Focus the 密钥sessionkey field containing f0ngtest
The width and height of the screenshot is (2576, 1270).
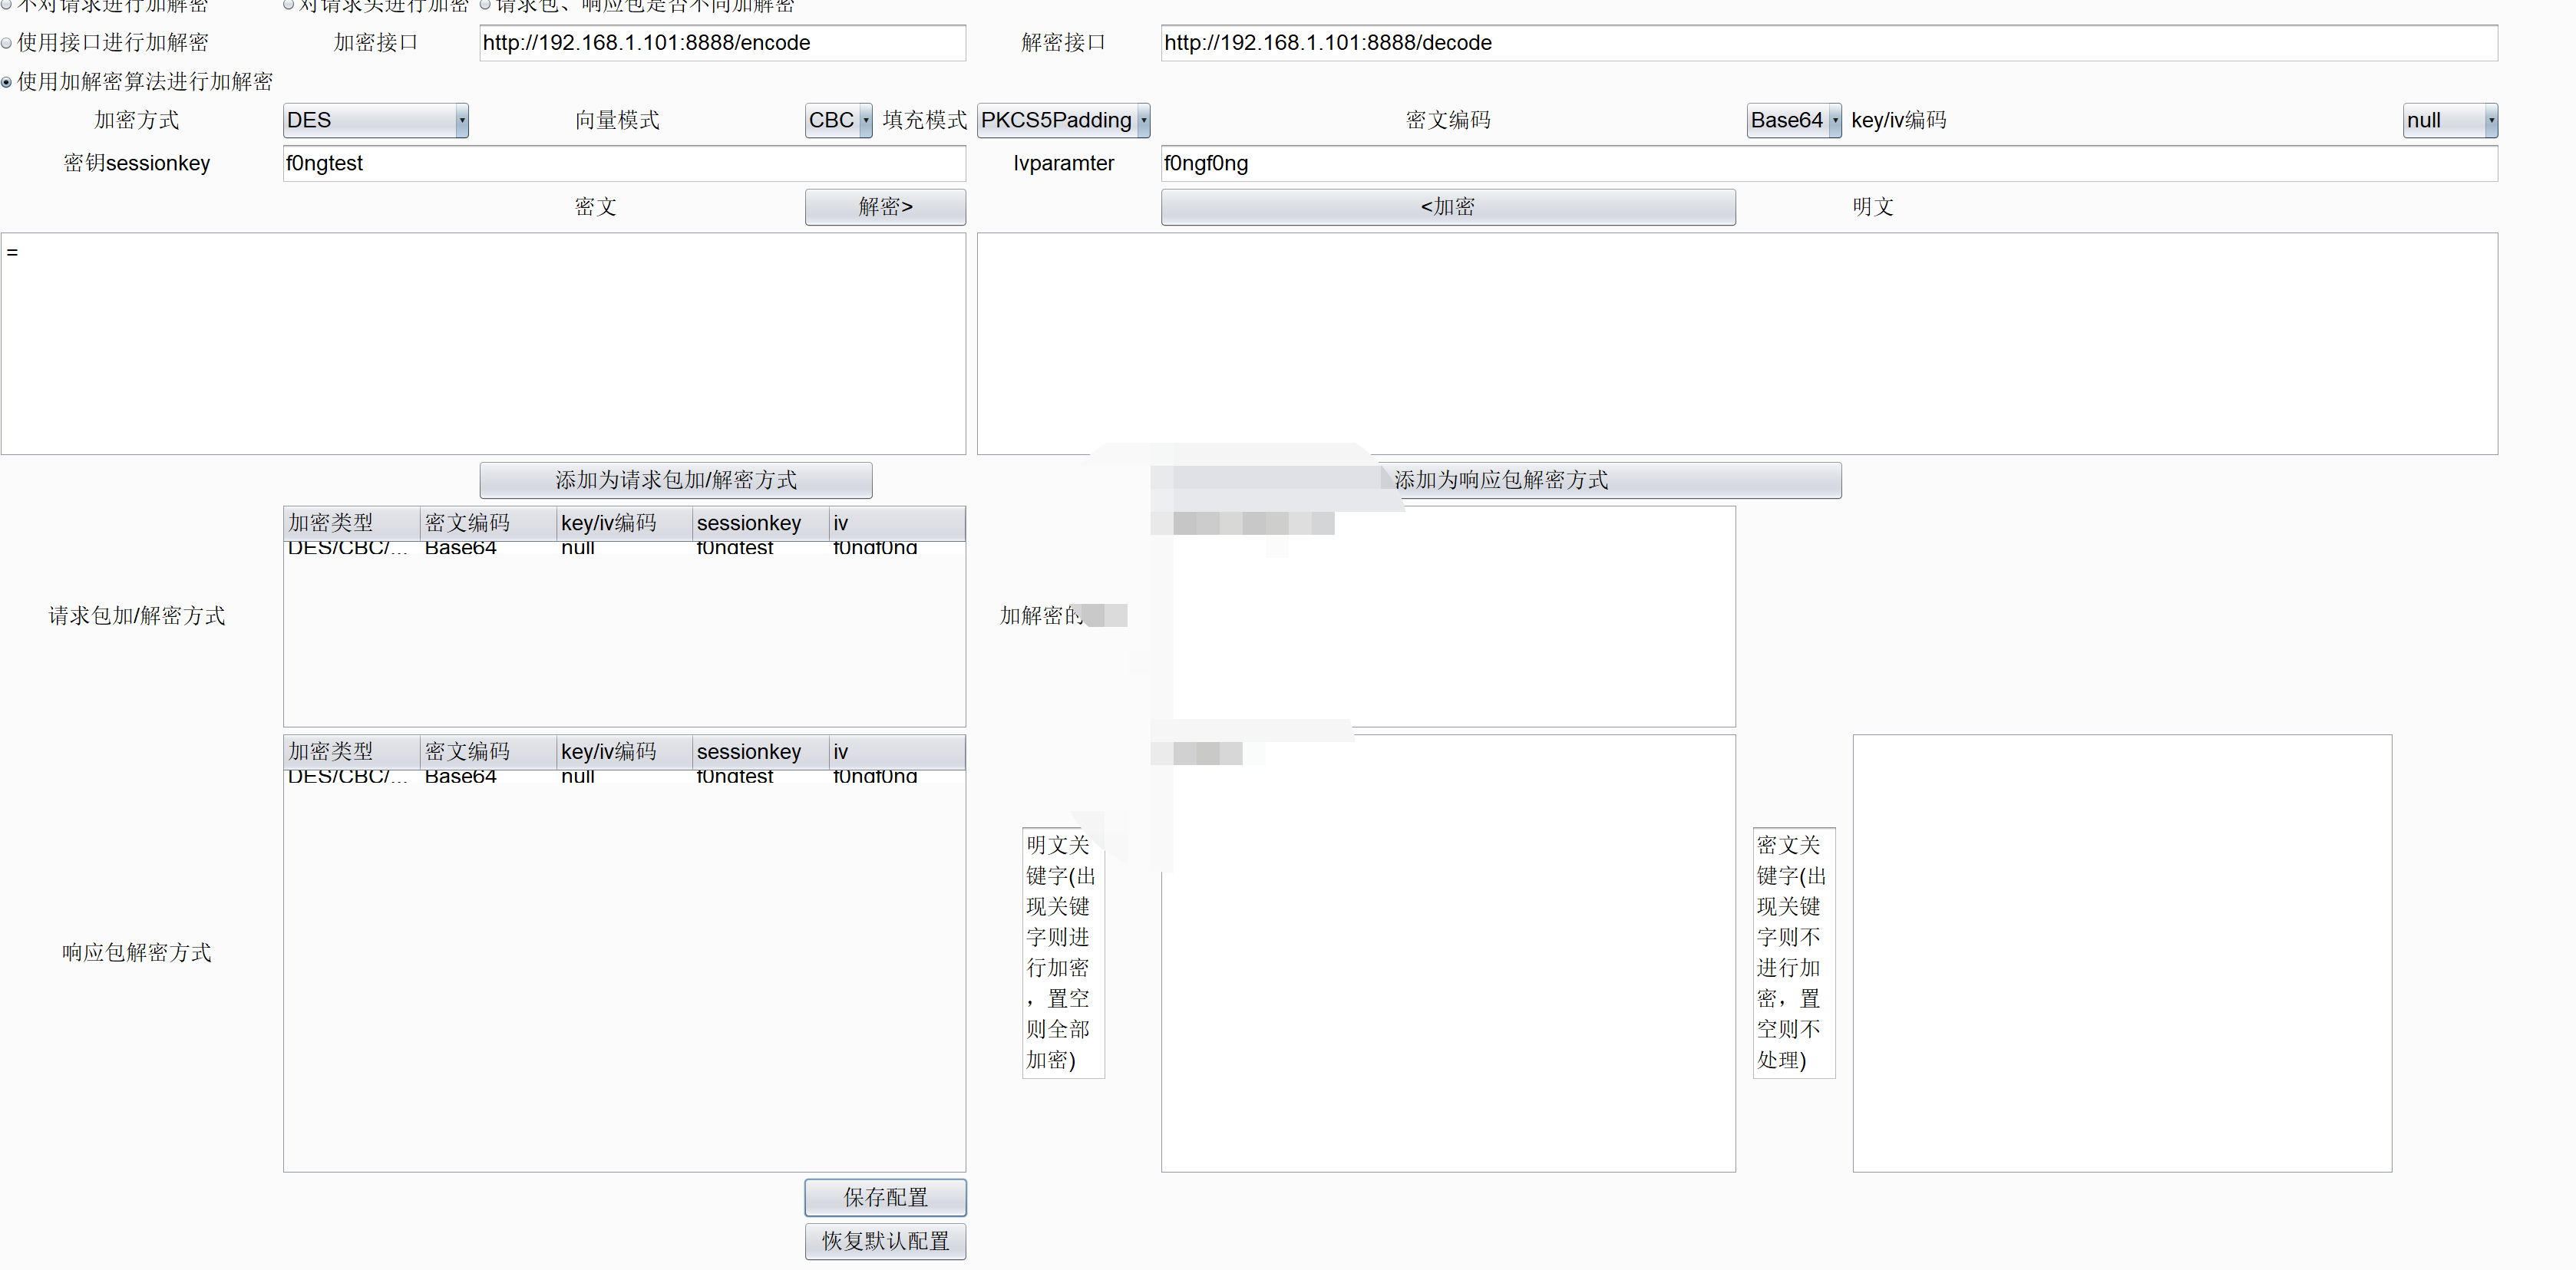point(624,163)
